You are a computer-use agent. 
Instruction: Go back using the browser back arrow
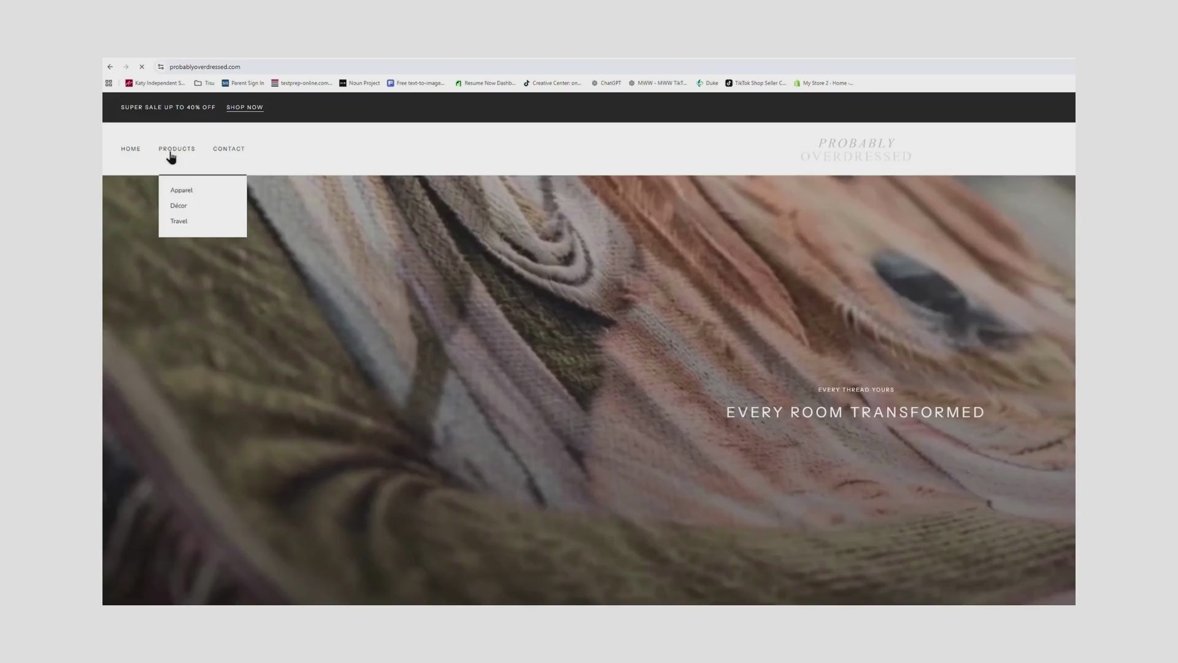click(110, 67)
